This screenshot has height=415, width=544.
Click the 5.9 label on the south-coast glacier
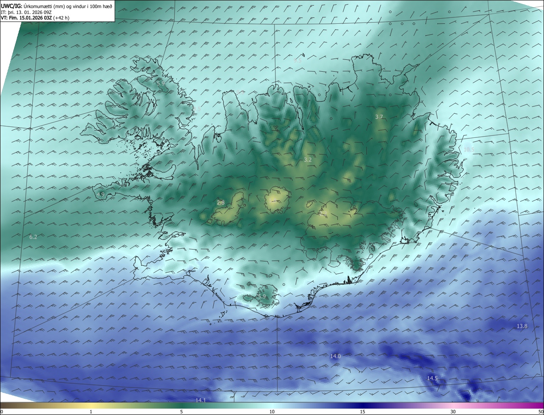point(261,296)
